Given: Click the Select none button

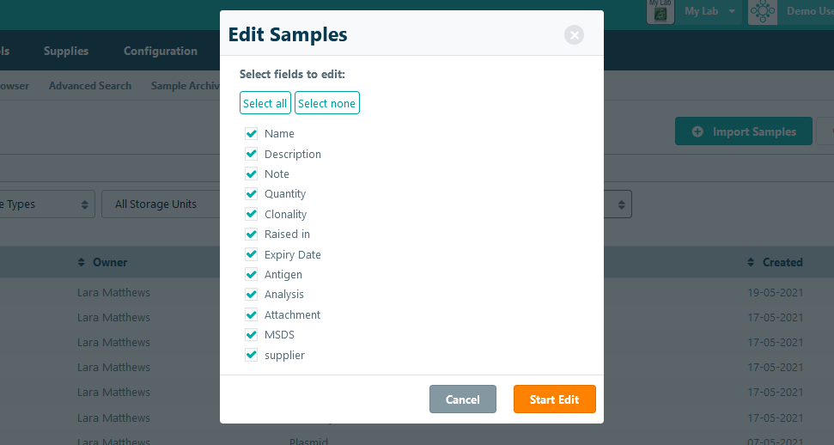Looking at the screenshot, I should pos(327,103).
